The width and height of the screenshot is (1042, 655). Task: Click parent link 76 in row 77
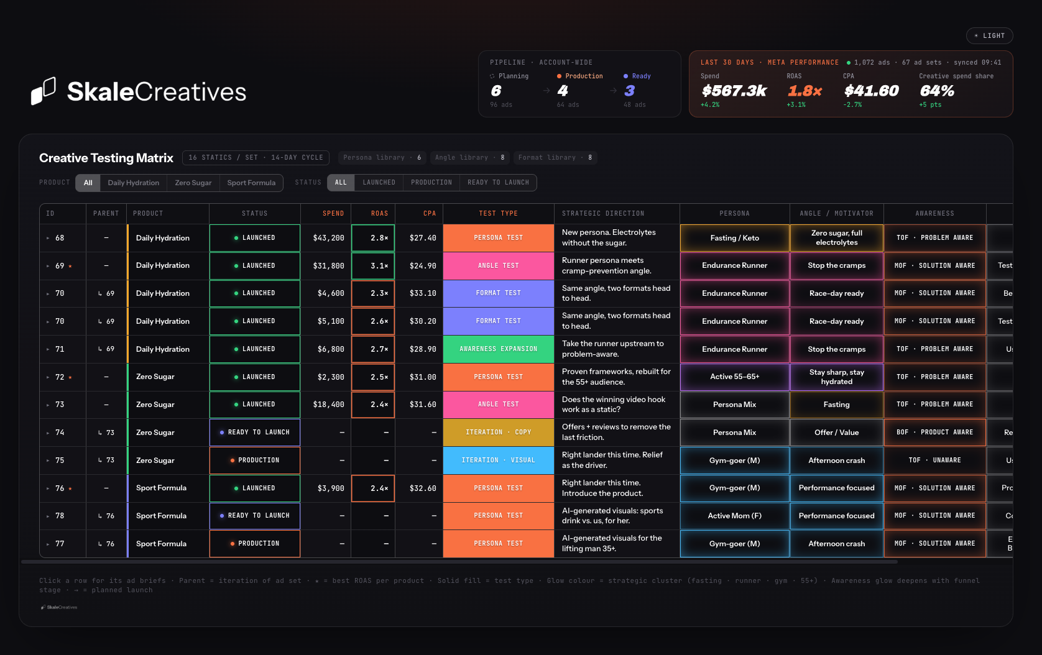[x=106, y=544]
